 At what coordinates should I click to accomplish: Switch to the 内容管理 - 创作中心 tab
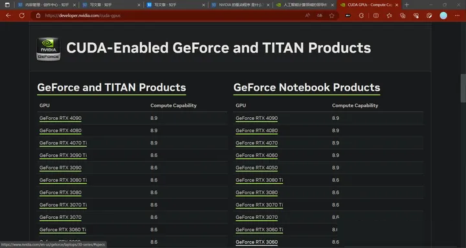tap(47, 5)
